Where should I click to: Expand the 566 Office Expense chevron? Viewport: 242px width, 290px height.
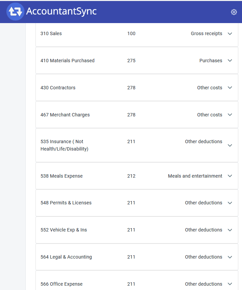(x=230, y=284)
